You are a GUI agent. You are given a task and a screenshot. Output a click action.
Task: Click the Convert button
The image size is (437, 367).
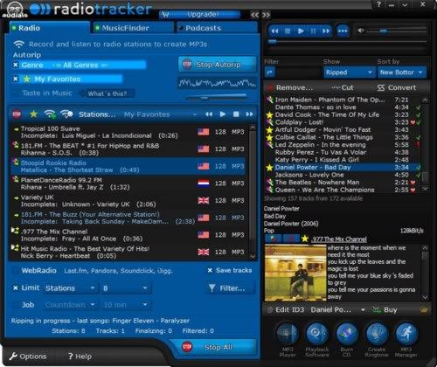[x=397, y=87]
